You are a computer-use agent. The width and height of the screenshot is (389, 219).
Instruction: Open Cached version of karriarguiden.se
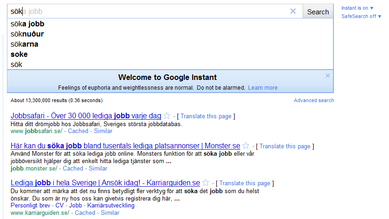(x=85, y=213)
